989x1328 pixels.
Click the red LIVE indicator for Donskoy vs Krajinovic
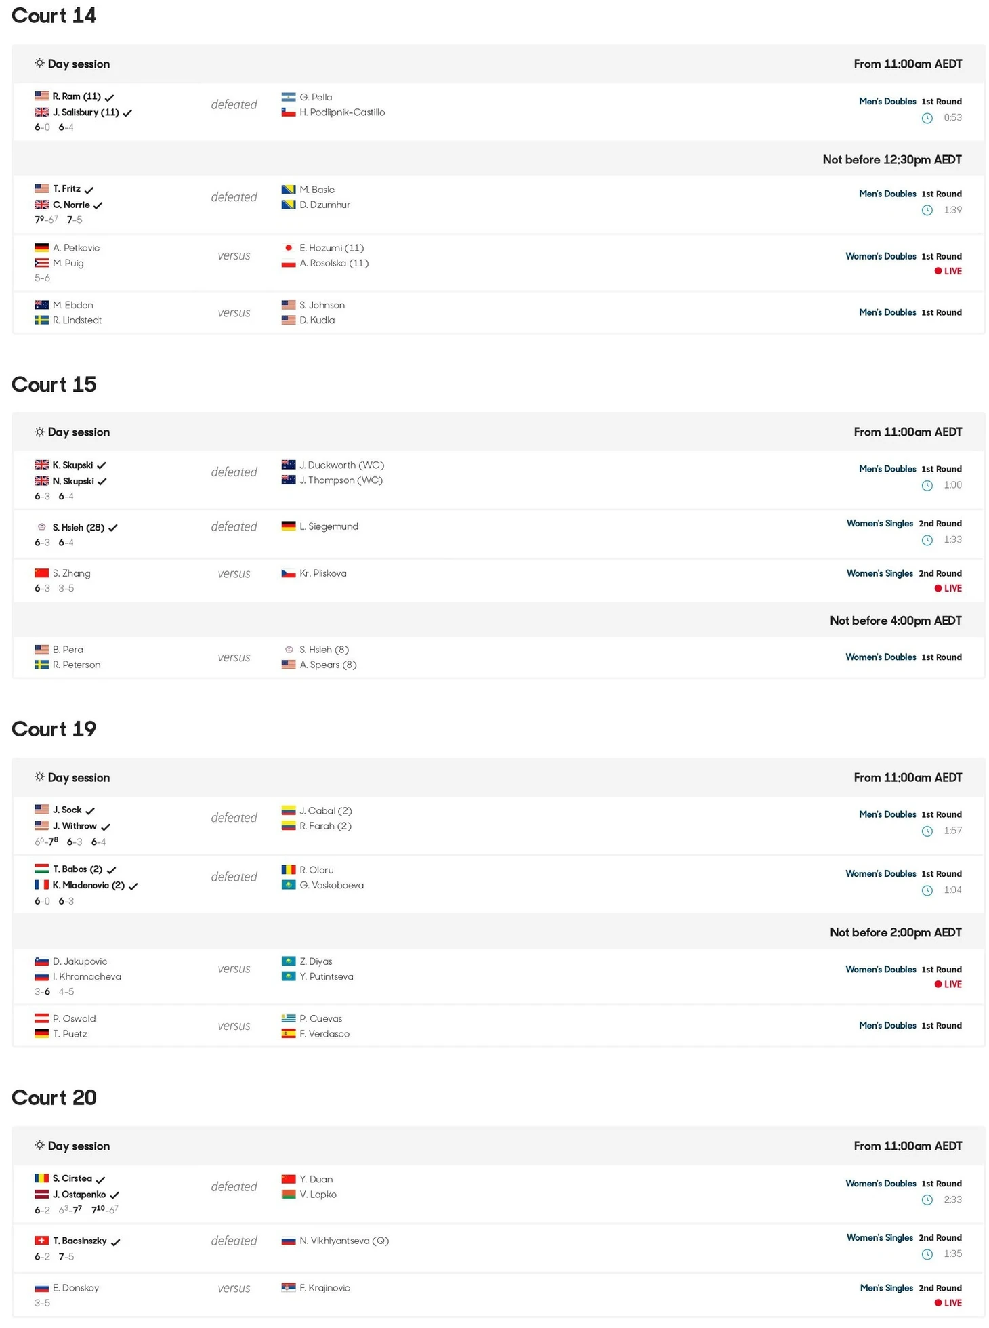coord(948,1302)
